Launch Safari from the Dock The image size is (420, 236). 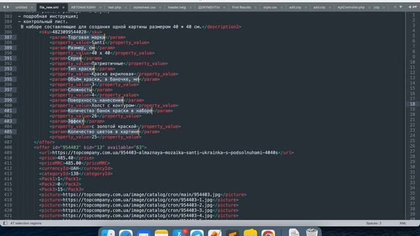point(126,233)
